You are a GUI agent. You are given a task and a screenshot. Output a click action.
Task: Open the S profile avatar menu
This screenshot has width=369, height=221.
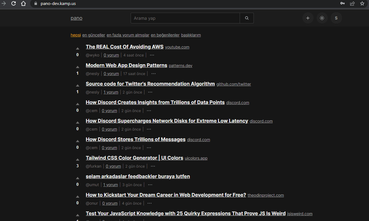[336, 18]
